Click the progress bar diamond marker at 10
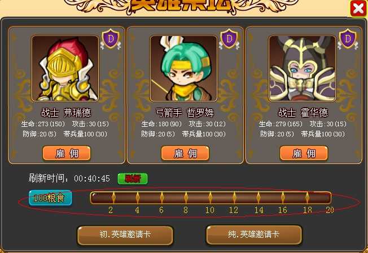Viewport: 368px width, 253px height. [211, 197]
